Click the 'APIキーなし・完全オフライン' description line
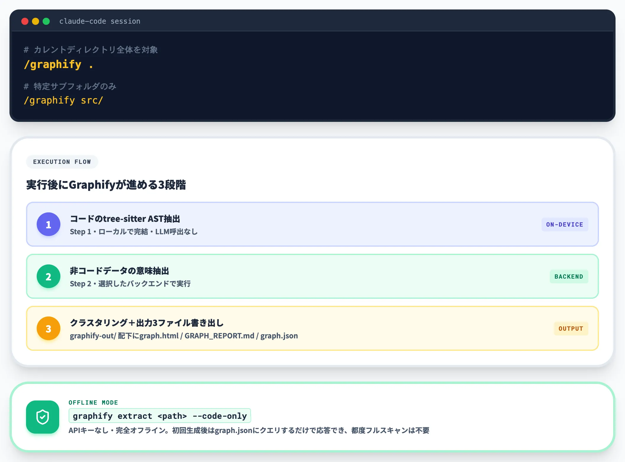Viewport: 625px width, 462px height. 249,430
